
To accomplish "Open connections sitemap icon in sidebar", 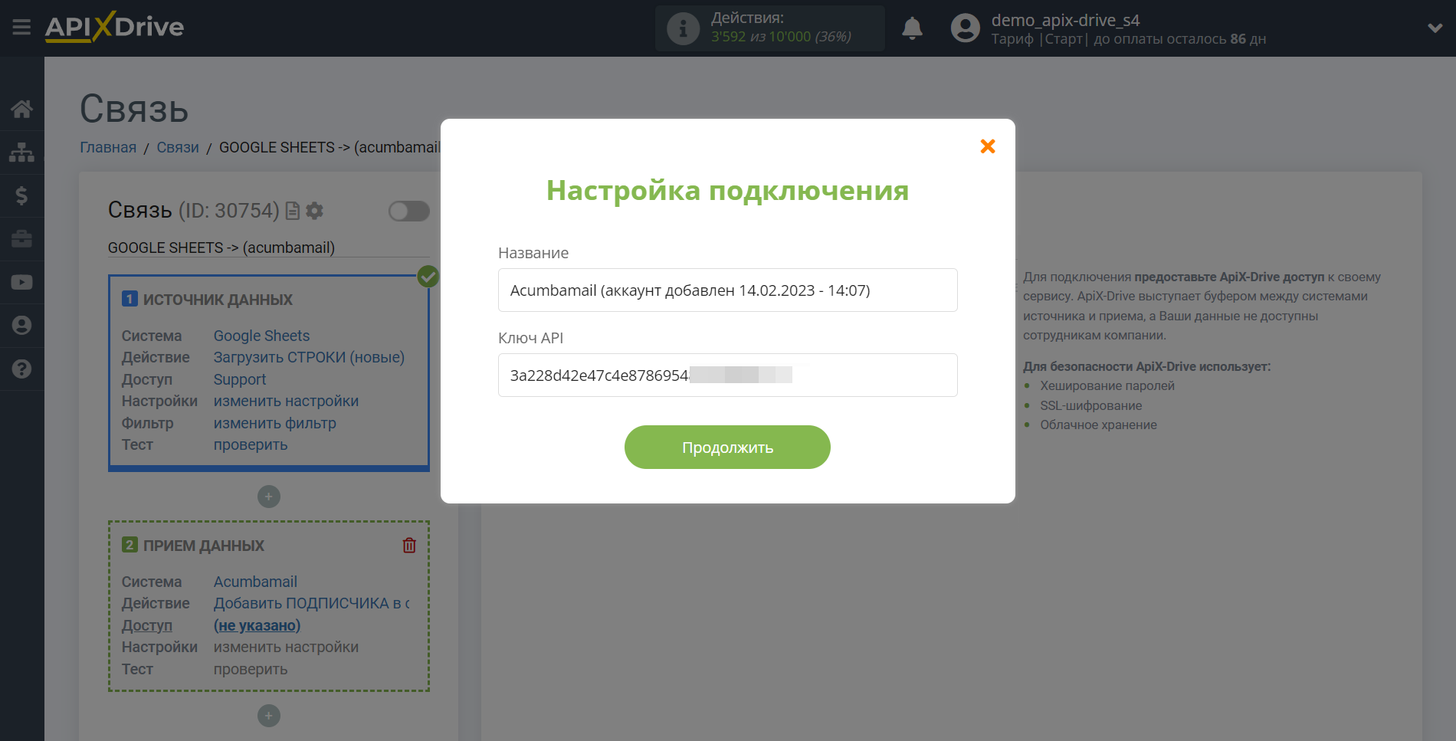I will tap(21, 152).
